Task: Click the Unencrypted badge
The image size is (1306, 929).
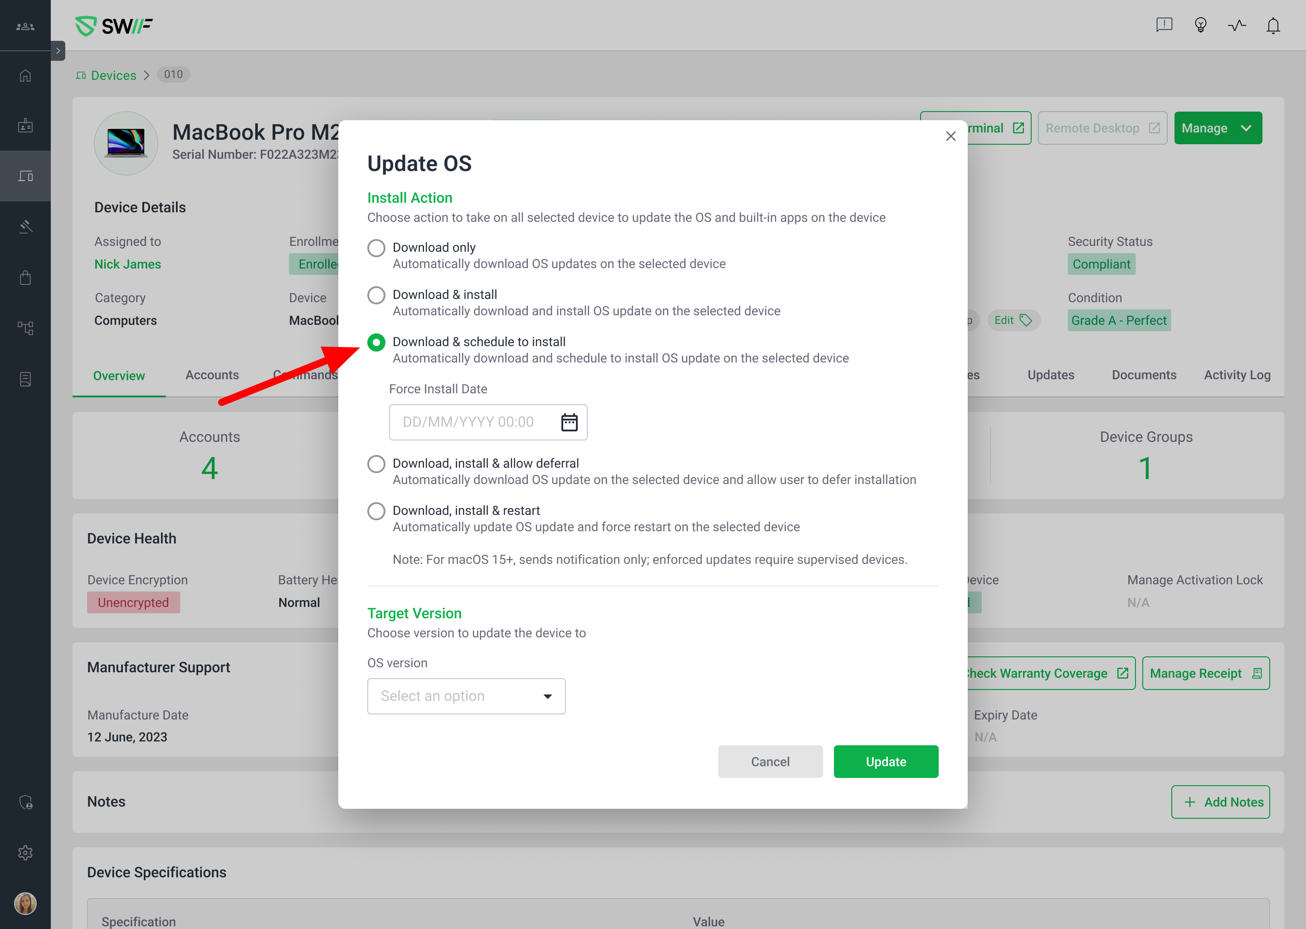Action: 133,602
